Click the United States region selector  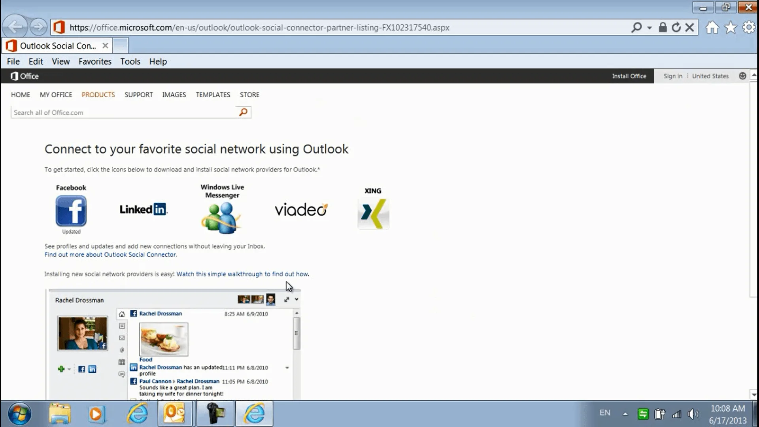click(x=710, y=76)
